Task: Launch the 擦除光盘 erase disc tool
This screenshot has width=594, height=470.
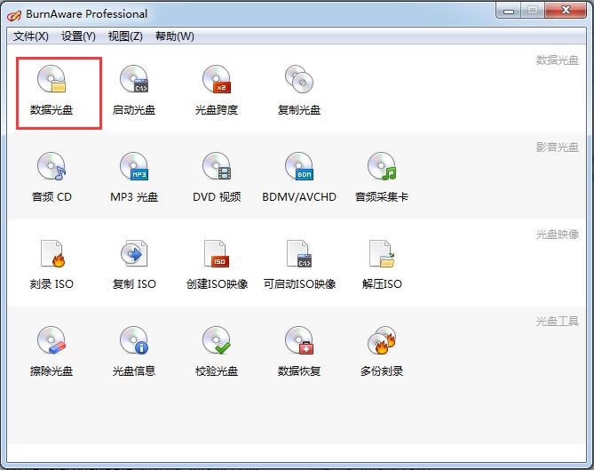Action: 51,352
